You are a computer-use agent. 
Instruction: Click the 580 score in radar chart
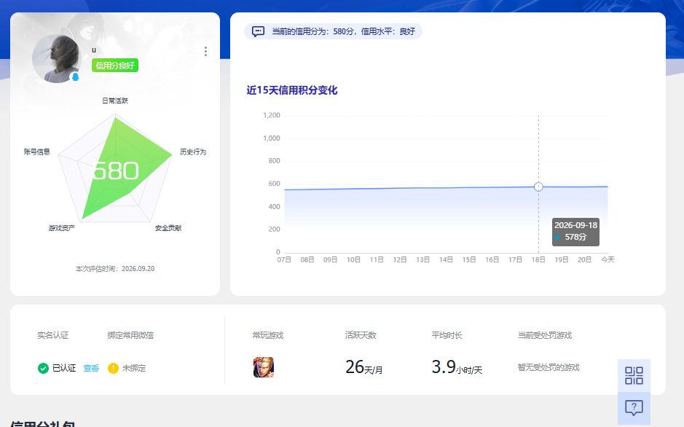pyautogui.click(x=116, y=171)
